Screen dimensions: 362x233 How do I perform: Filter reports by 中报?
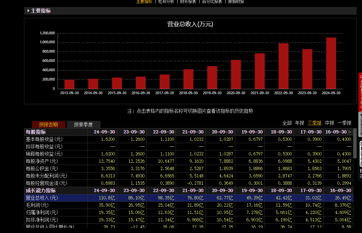coord(329,123)
